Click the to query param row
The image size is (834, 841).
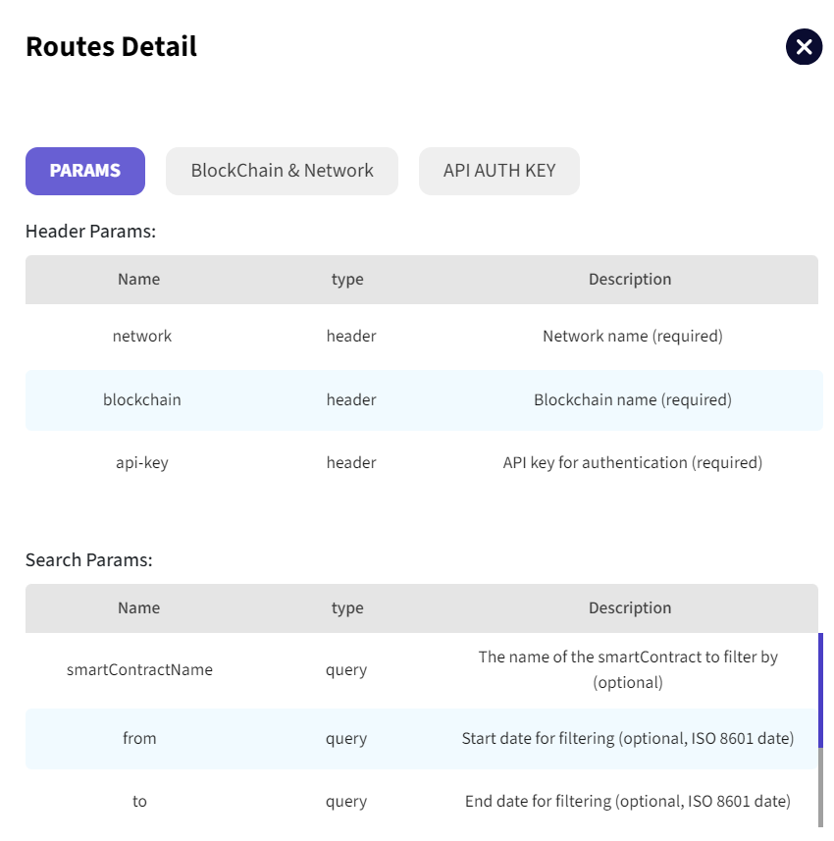click(x=139, y=802)
